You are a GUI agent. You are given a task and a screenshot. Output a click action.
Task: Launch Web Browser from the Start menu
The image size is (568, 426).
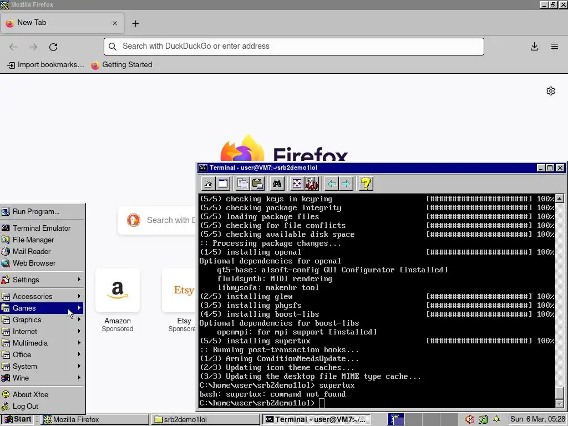pyautogui.click(x=42, y=263)
